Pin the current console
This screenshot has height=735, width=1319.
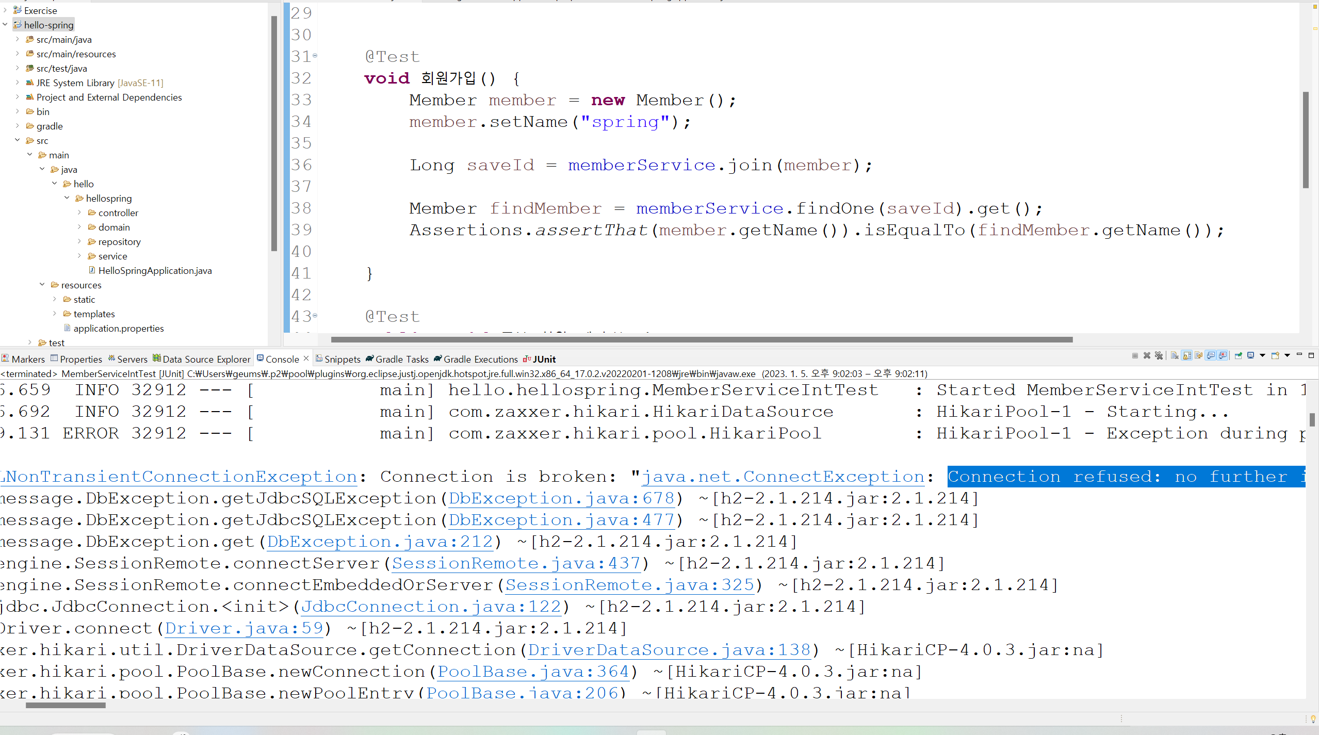coord(1238,355)
